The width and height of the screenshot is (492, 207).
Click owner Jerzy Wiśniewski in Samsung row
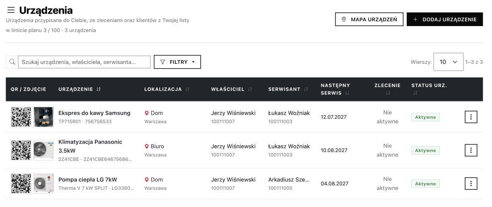pos(233,113)
